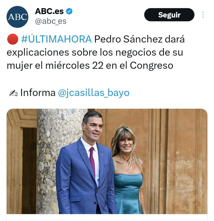This screenshot has width=214, height=221.
Task: Click the @abc_es handle
Action: coord(51,21)
